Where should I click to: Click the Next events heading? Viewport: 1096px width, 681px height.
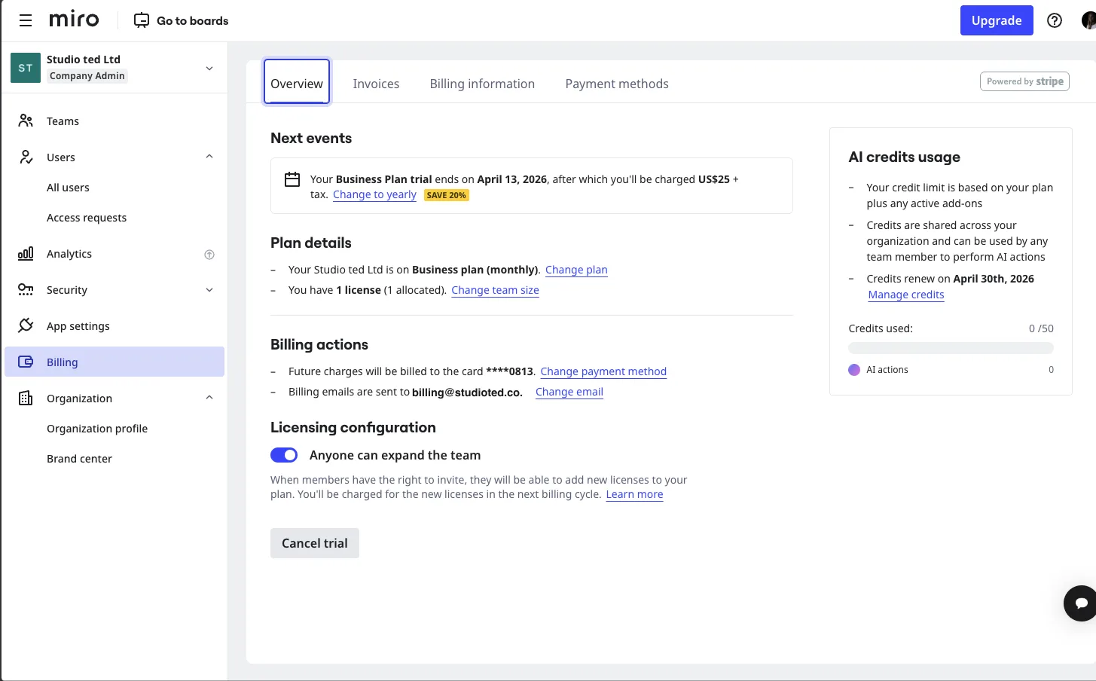tap(311, 138)
